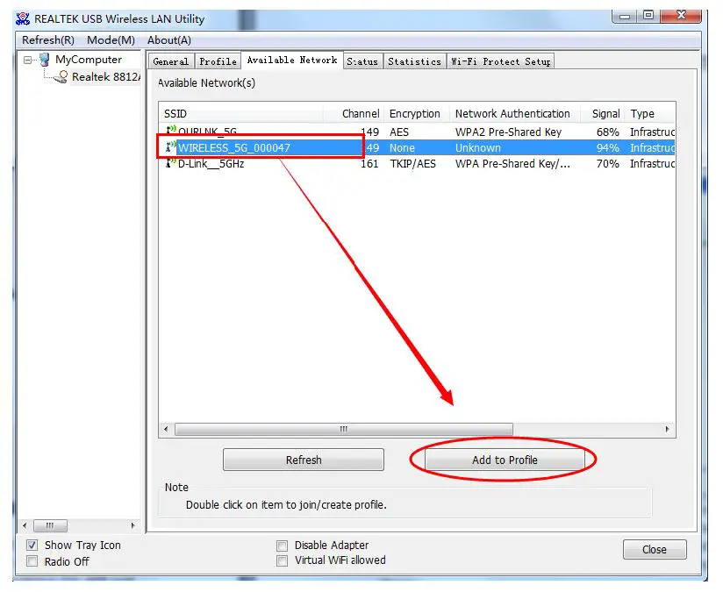Open the Mode(M) menu
723x592 pixels.
111,40
